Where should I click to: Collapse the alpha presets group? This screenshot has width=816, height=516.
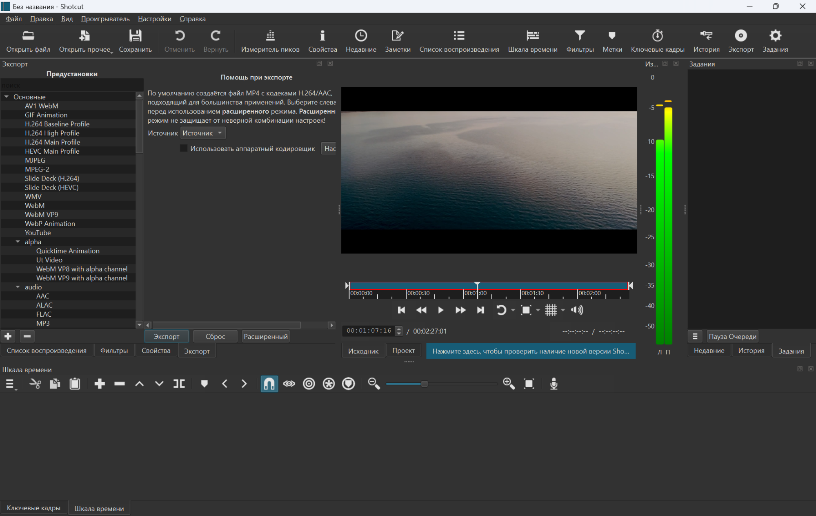[x=18, y=242]
